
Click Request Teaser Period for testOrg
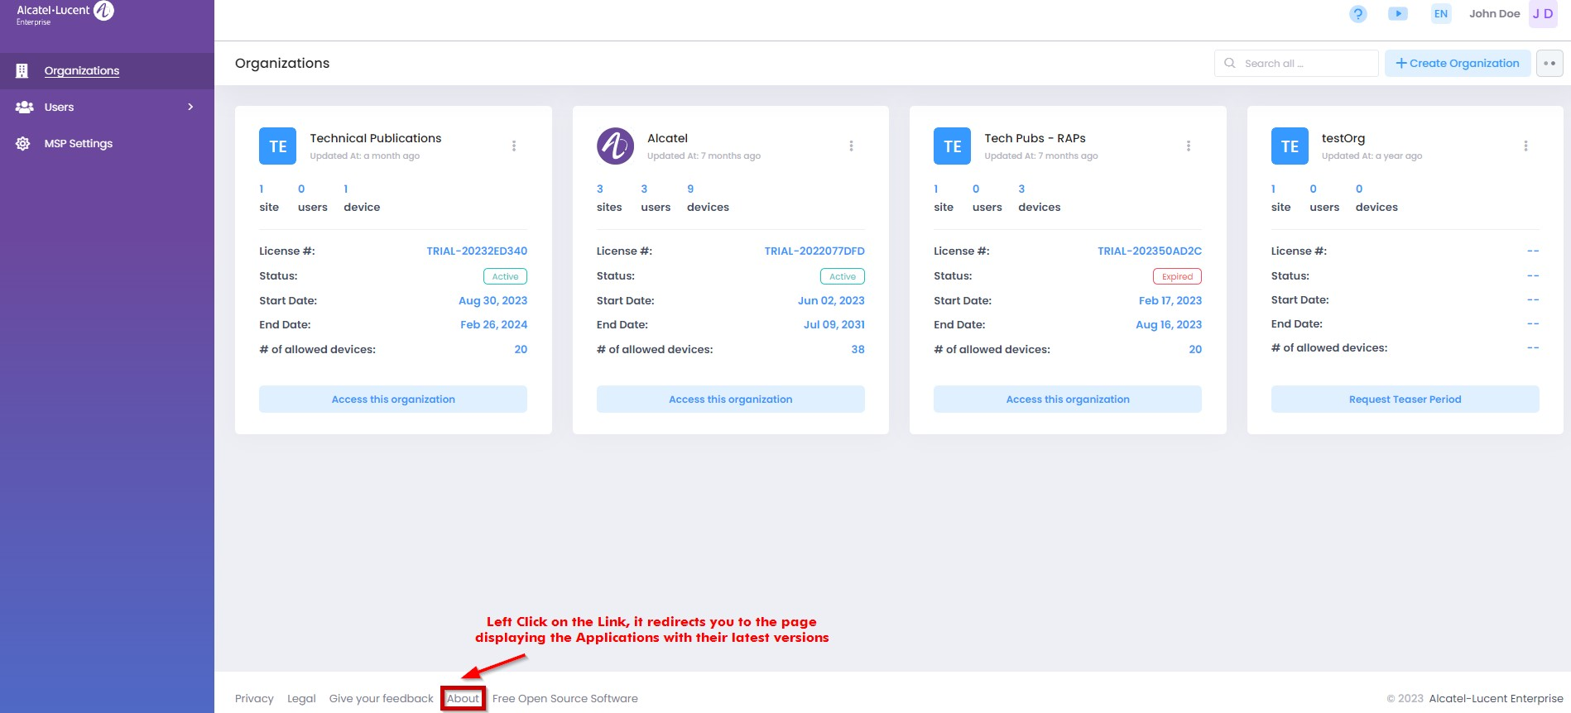click(x=1405, y=400)
